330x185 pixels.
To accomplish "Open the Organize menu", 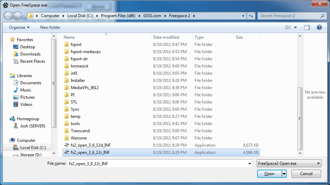I will coord(19,27).
